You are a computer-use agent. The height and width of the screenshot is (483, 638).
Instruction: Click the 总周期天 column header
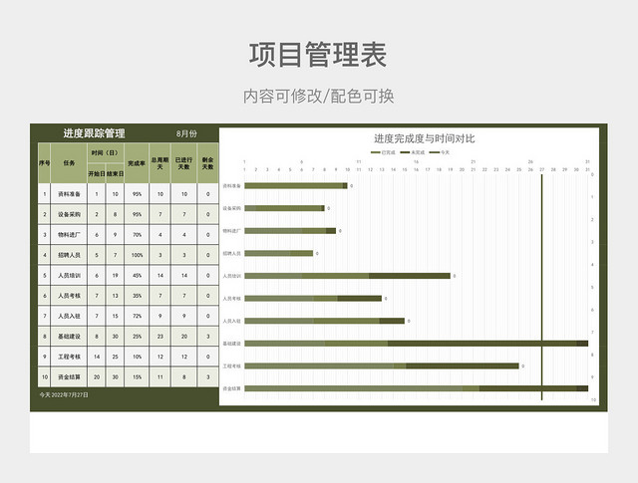159,163
